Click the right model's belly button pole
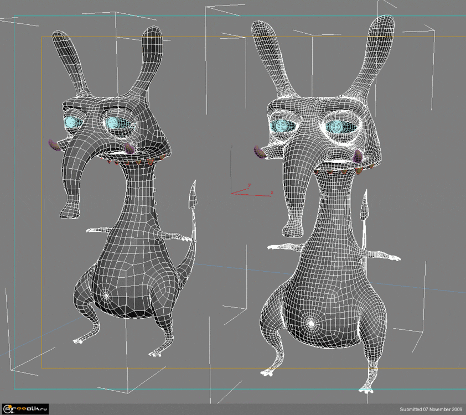Viewport: 466px width, 415px height. click(x=310, y=323)
